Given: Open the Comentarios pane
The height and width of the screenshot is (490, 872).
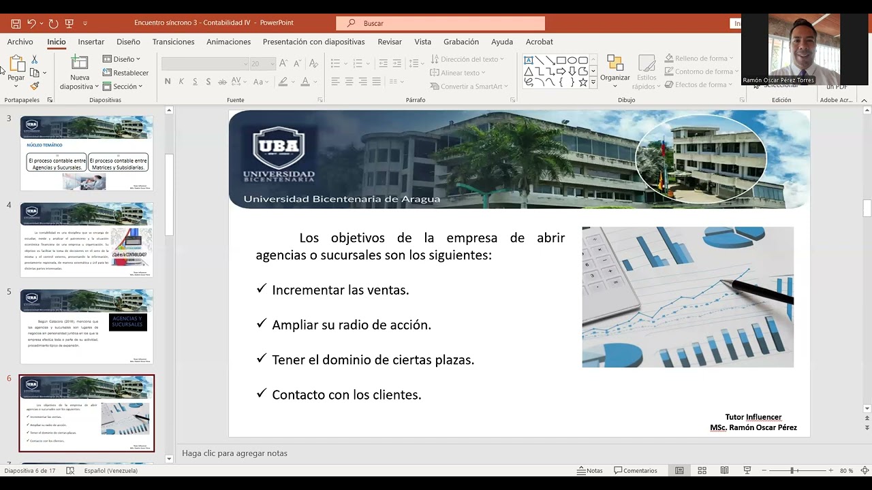Looking at the screenshot, I should click(x=636, y=470).
